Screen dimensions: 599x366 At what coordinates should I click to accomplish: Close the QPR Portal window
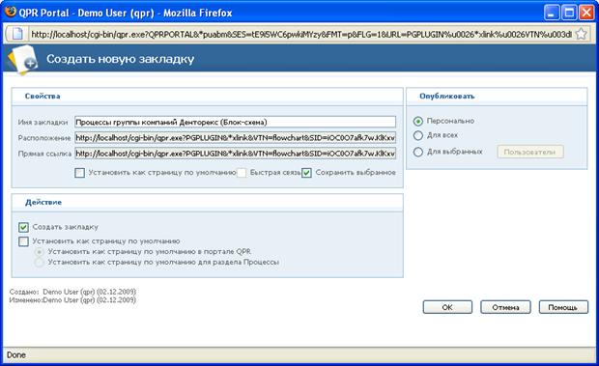(586, 13)
